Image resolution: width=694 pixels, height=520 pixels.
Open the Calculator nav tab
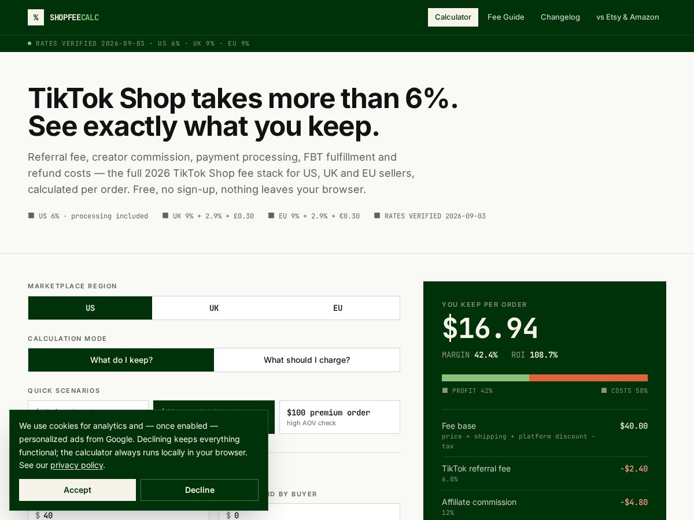point(453,17)
